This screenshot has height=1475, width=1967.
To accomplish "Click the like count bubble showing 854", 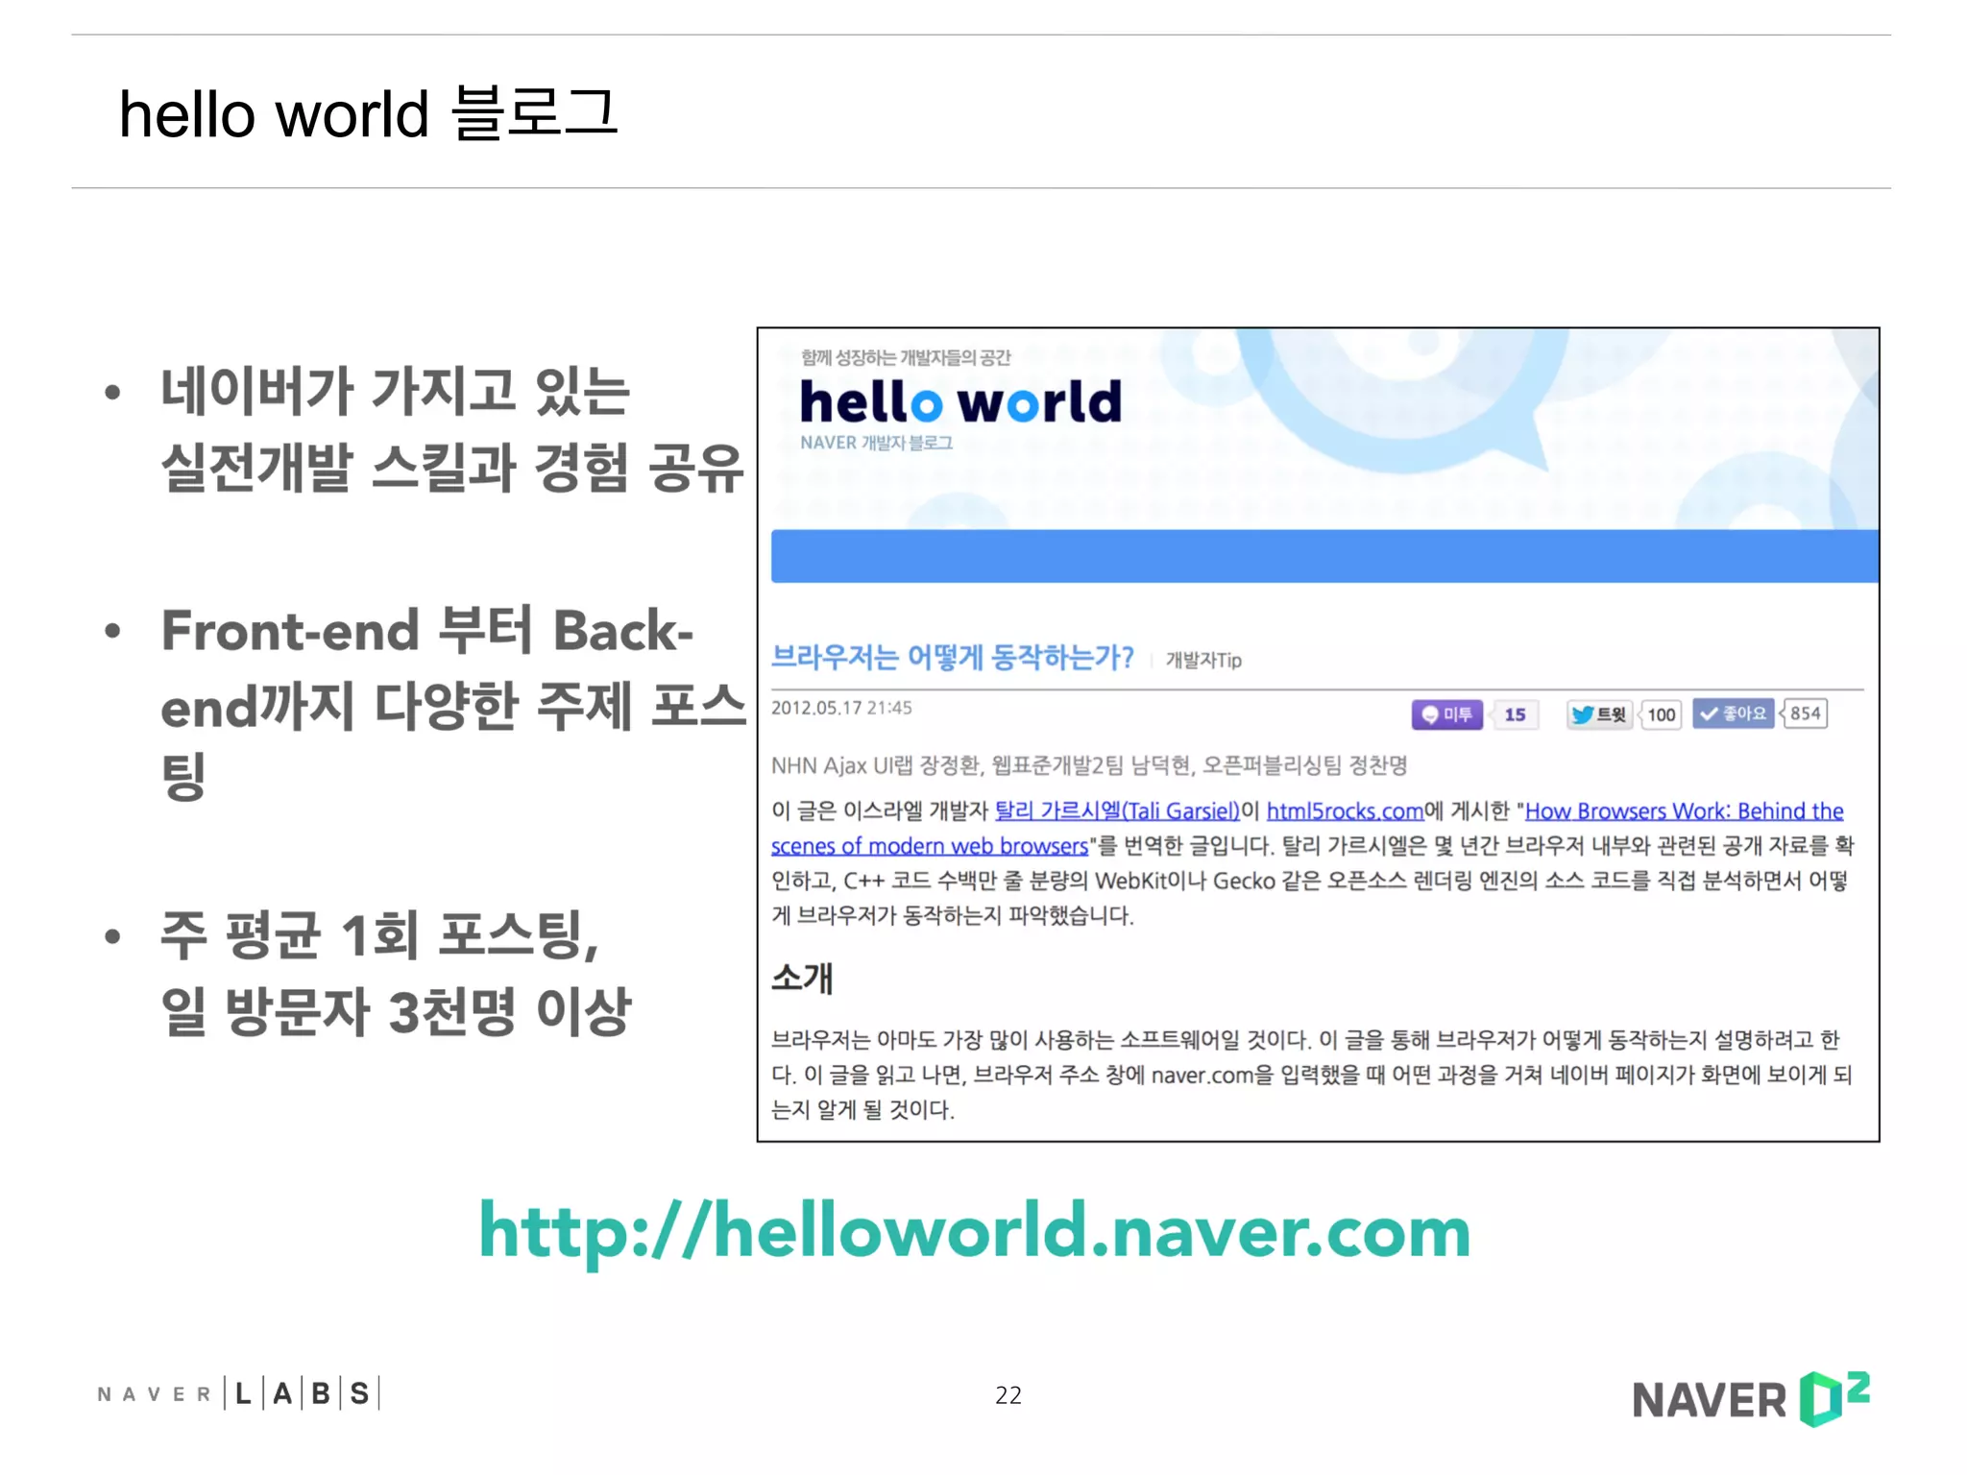I will tap(1805, 713).
